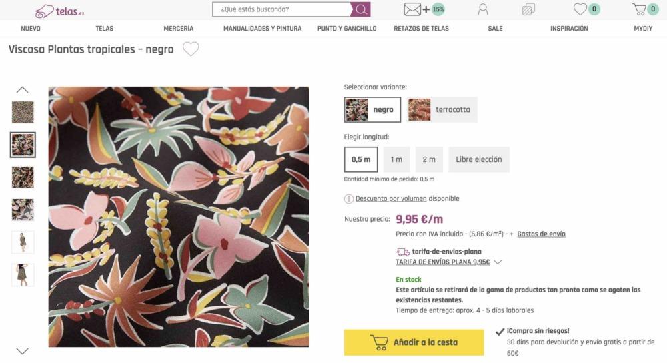Open the newsletter envelope icon
The width and height of the screenshot is (667, 363).
click(413, 9)
